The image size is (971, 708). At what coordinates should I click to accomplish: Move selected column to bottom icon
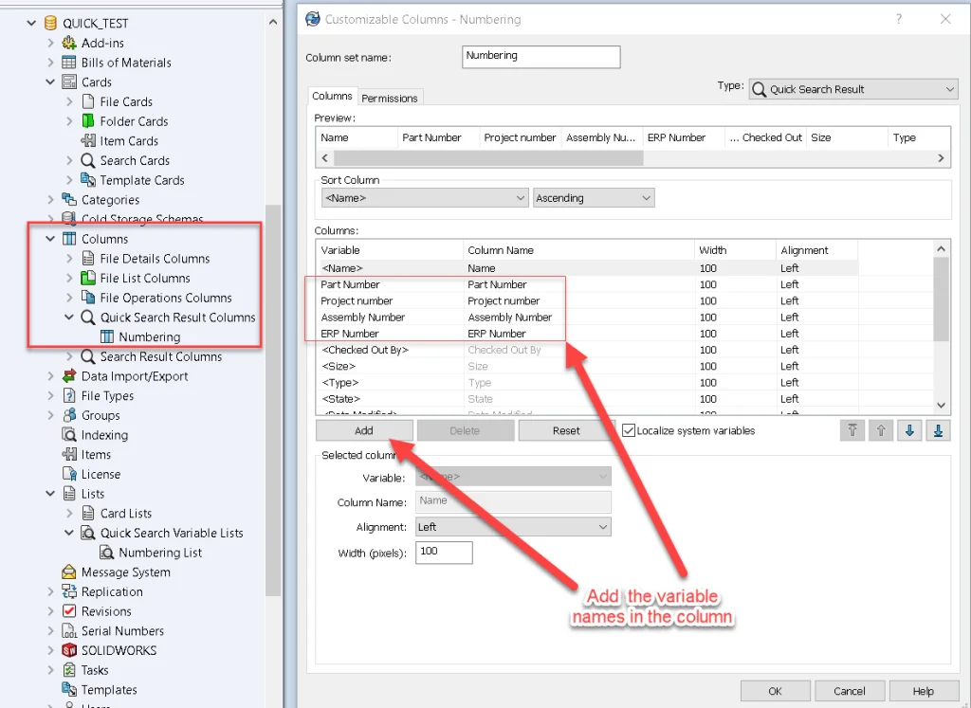[x=938, y=430]
